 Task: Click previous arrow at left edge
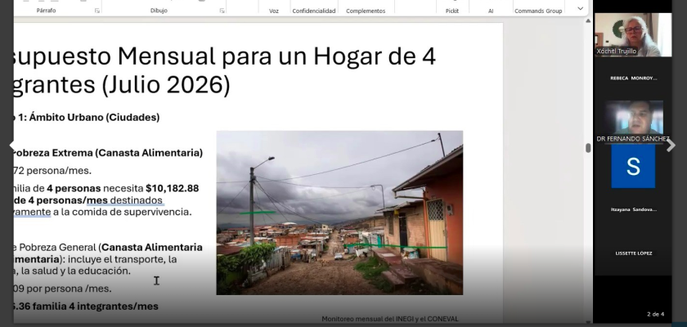tap(11, 146)
